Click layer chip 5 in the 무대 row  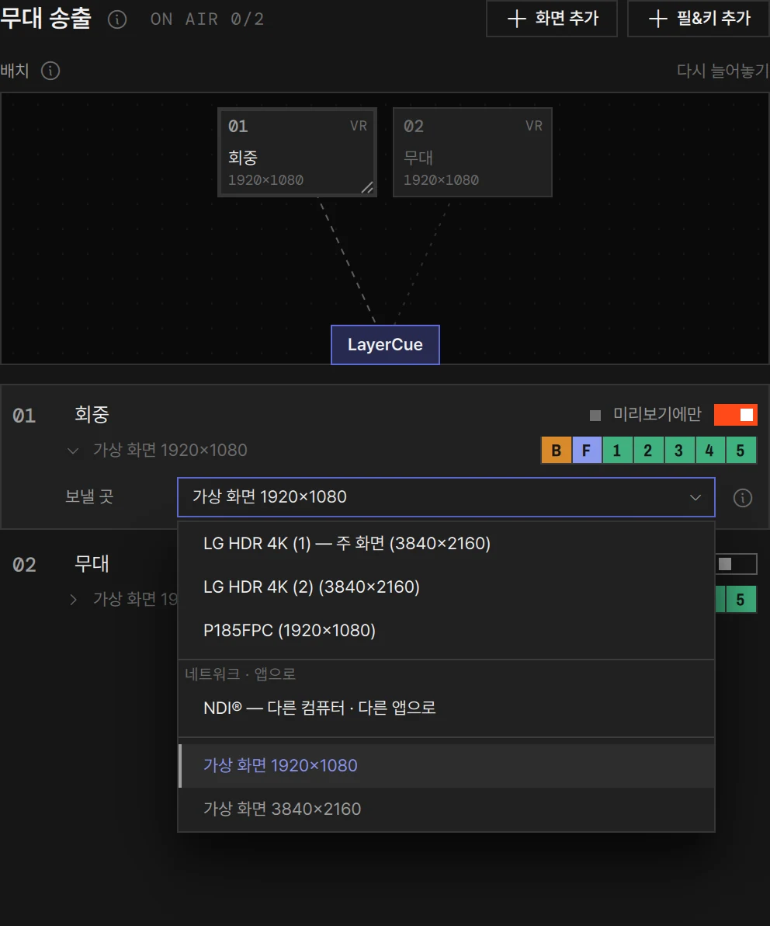tap(741, 600)
